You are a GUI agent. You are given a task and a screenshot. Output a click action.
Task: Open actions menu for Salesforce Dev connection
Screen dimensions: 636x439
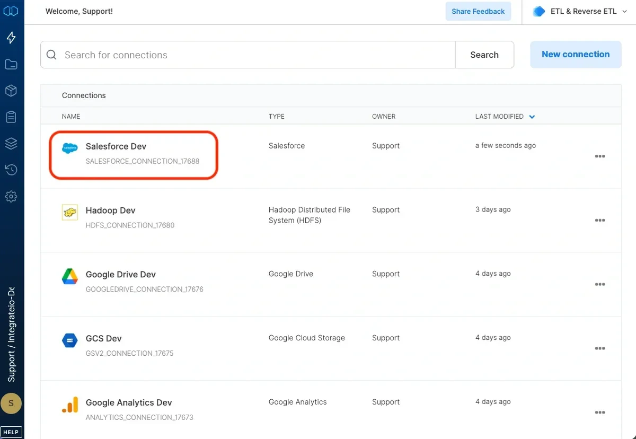600,156
